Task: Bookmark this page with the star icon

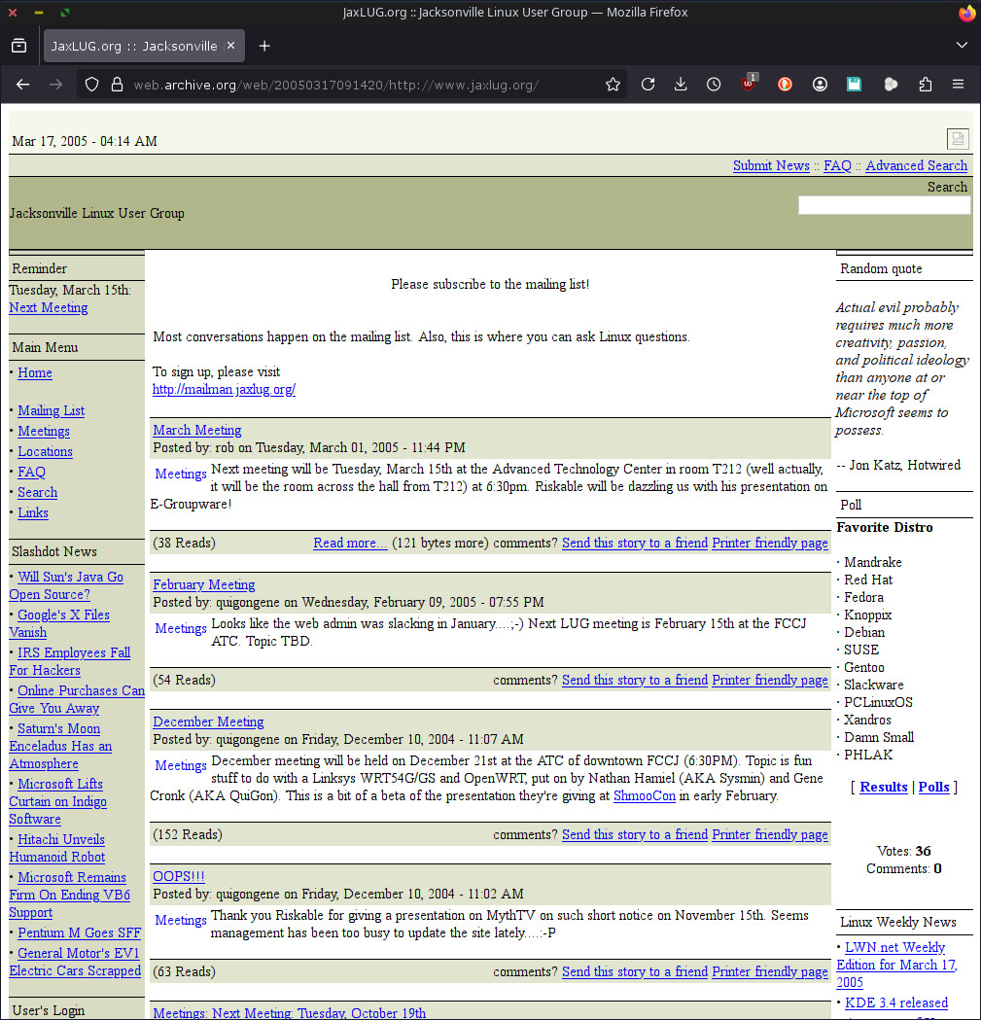Action: (613, 85)
